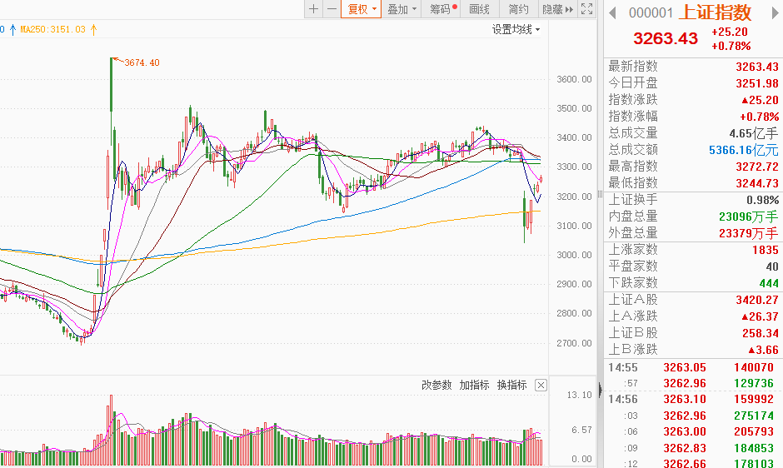Click the 3674.40 peak price marker
783x468 pixels.
coord(142,62)
